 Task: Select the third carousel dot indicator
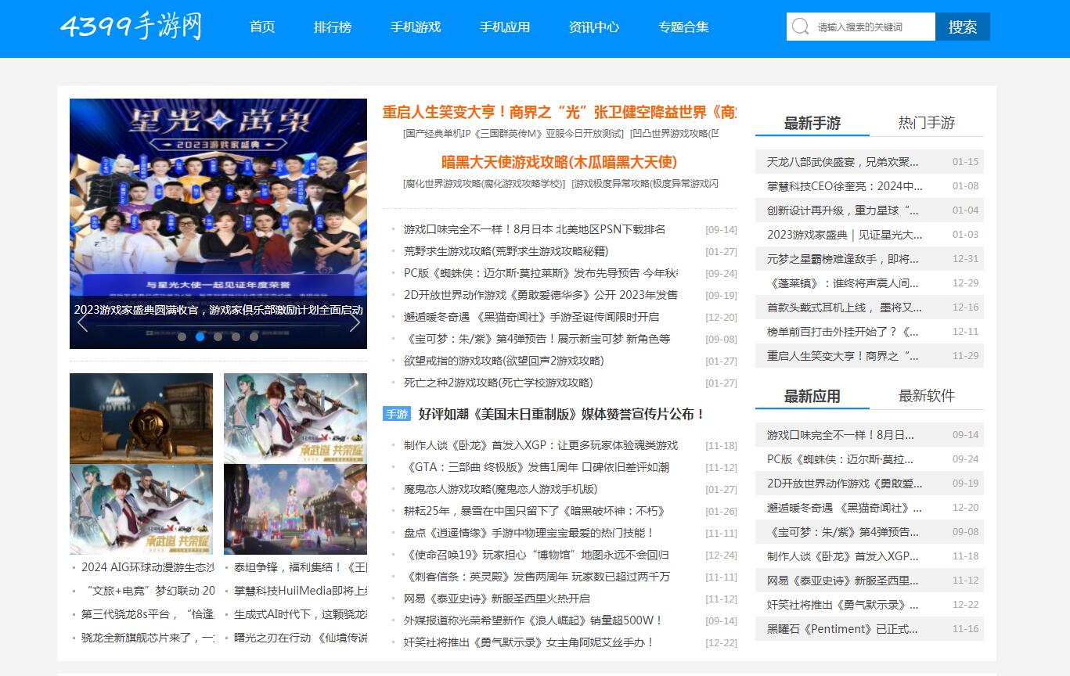click(x=218, y=336)
